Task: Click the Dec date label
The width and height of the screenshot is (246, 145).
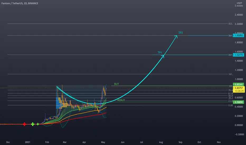Action: click(8, 142)
